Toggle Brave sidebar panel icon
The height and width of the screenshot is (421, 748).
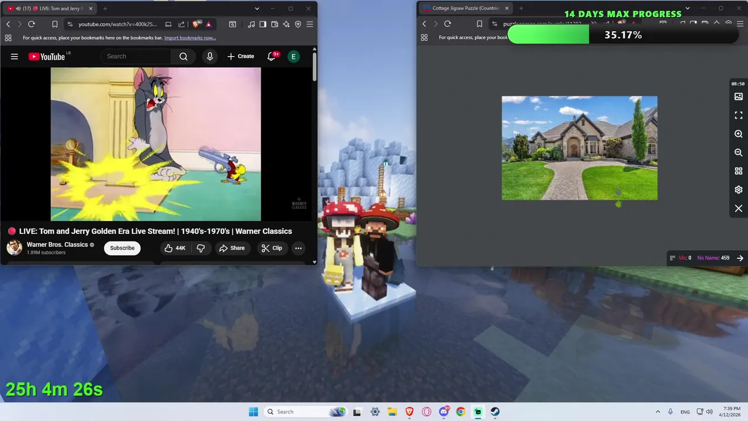263,24
